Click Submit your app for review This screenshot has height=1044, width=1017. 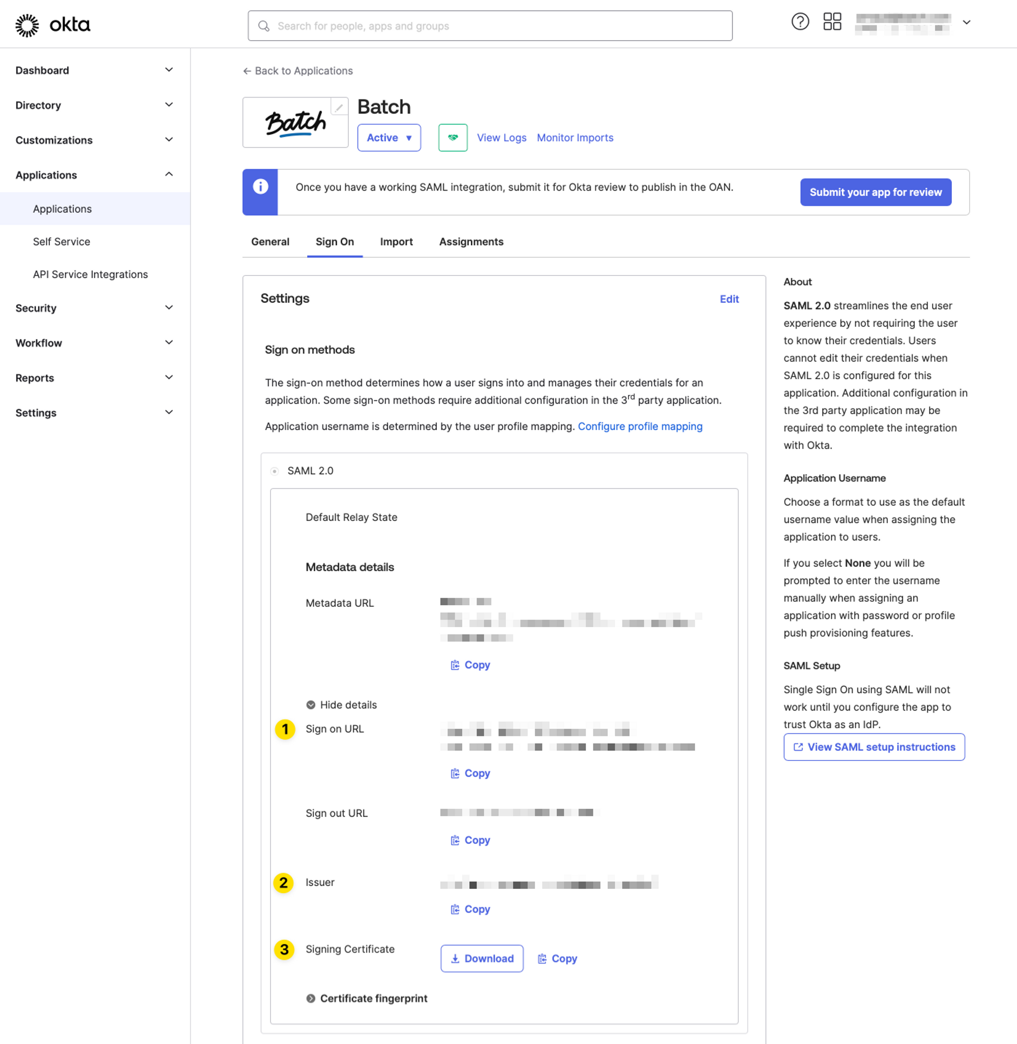pyautogui.click(x=876, y=192)
